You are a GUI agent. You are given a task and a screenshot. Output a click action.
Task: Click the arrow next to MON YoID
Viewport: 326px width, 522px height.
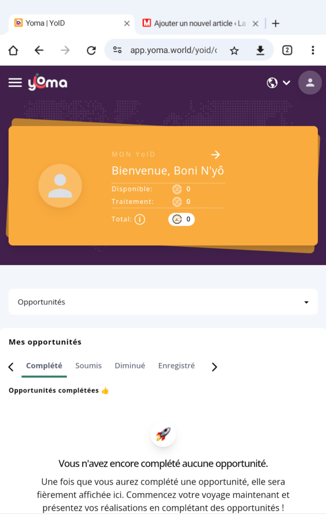coord(215,154)
